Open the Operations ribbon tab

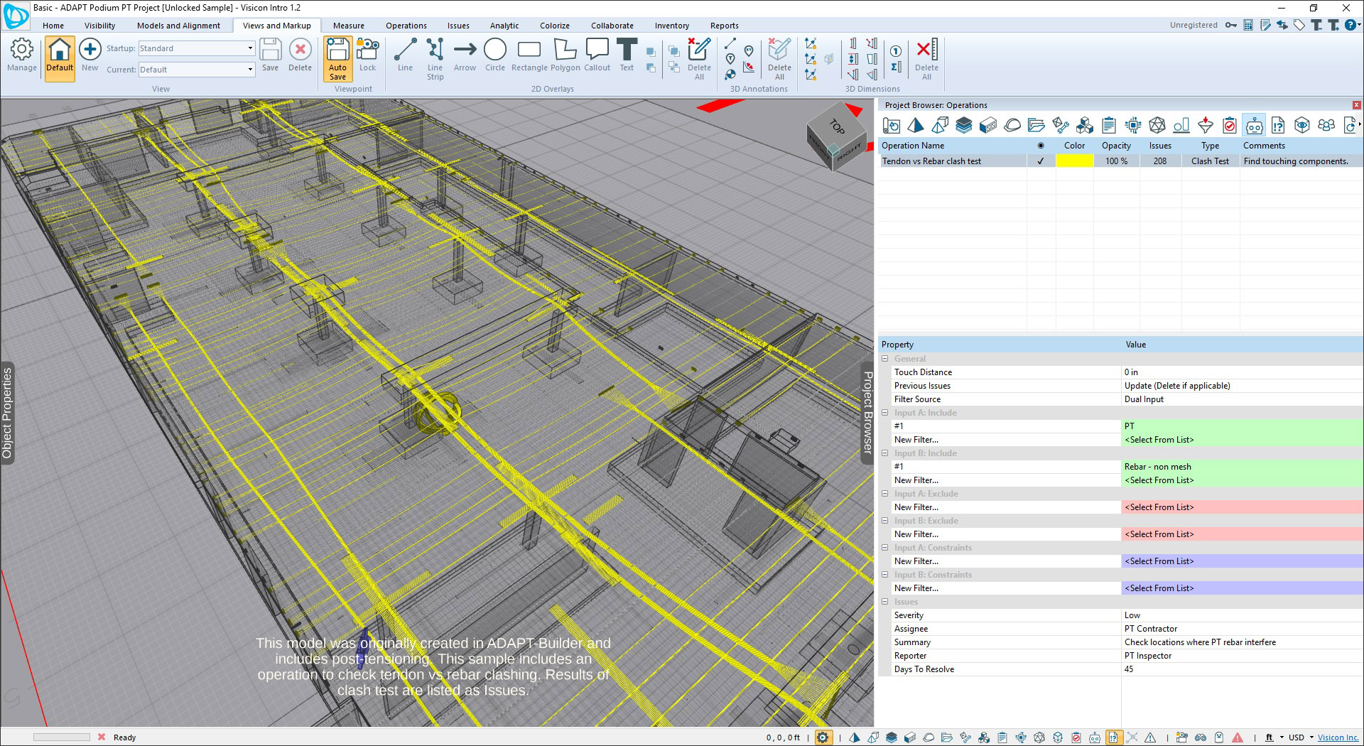[406, 26]
